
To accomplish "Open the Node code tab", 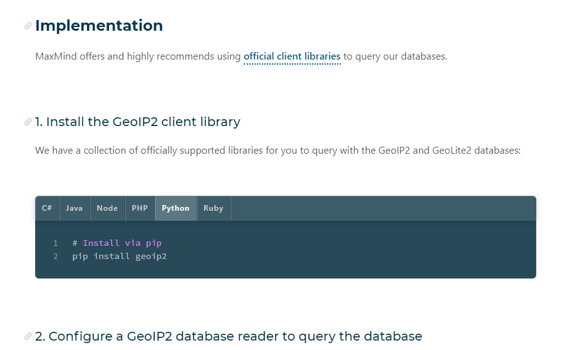I will [107, 208].
